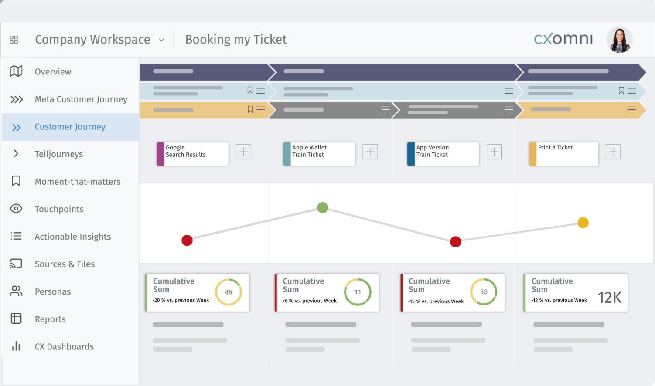Viewport: 655px width, 386px height.
Task: Click the Reports table icon
Action: pyautogui.click(x=16, y=318)
